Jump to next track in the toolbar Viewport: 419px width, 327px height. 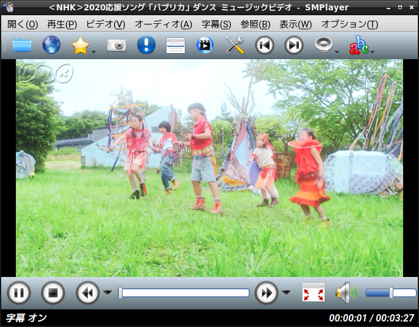click(294, 45)
